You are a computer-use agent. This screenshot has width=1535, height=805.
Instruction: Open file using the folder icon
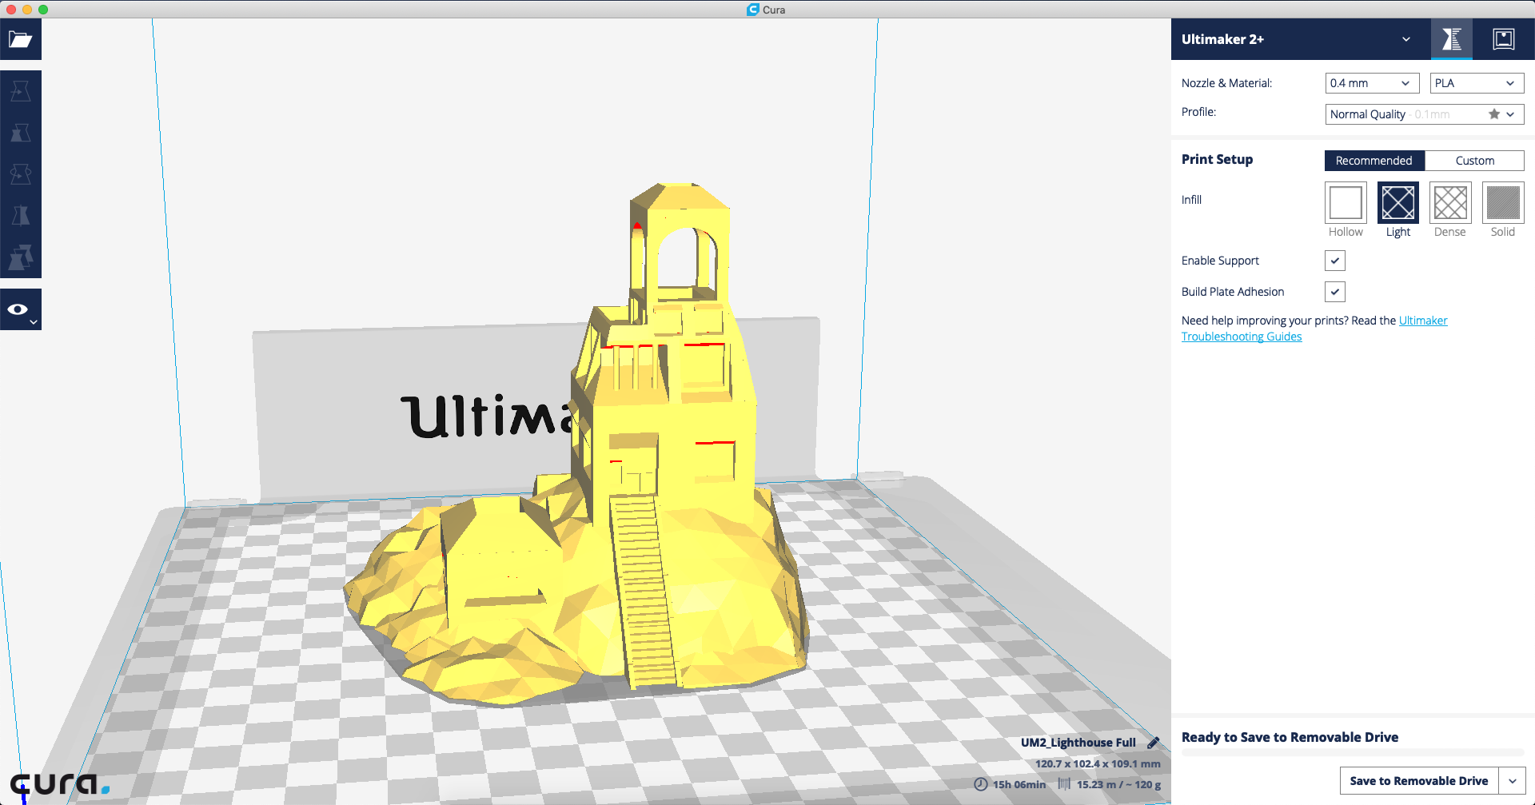pos(21,39)
